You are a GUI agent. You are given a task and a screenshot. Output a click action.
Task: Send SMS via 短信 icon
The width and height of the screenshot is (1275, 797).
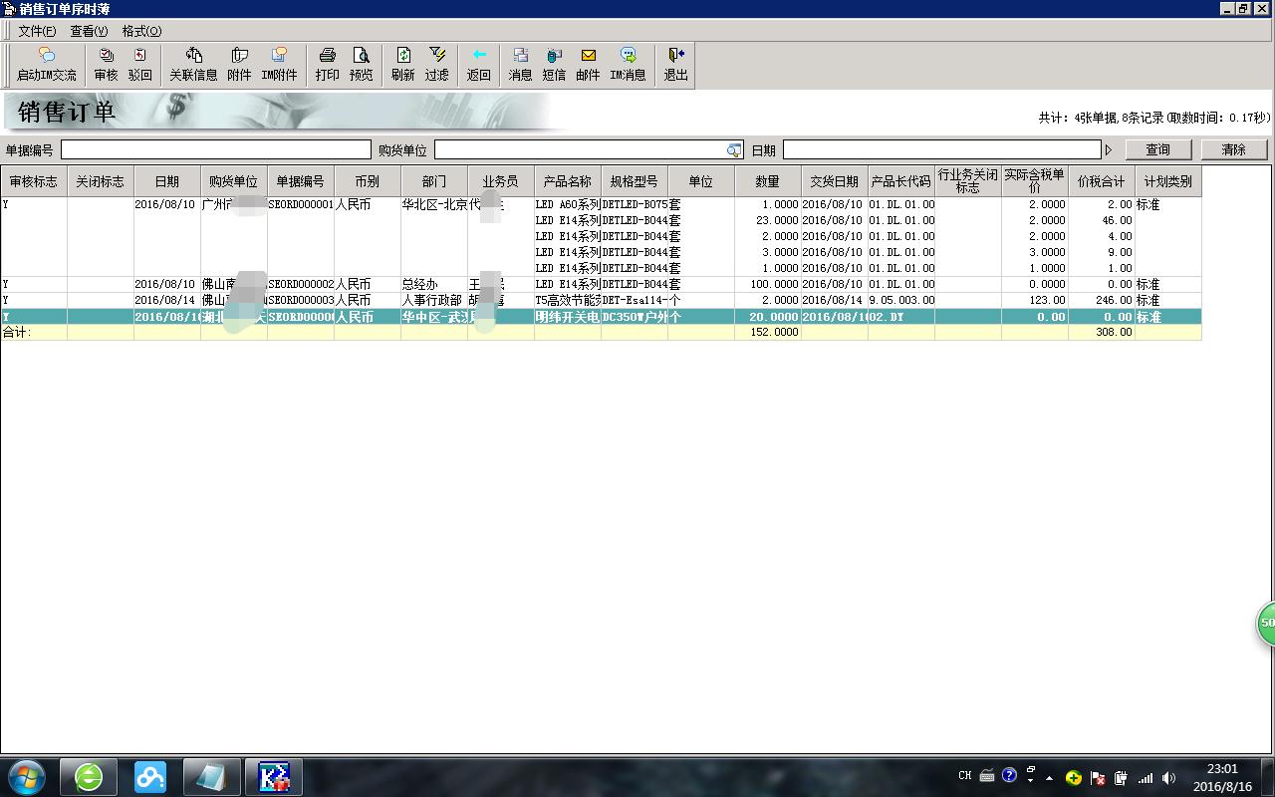pos(555,64)
